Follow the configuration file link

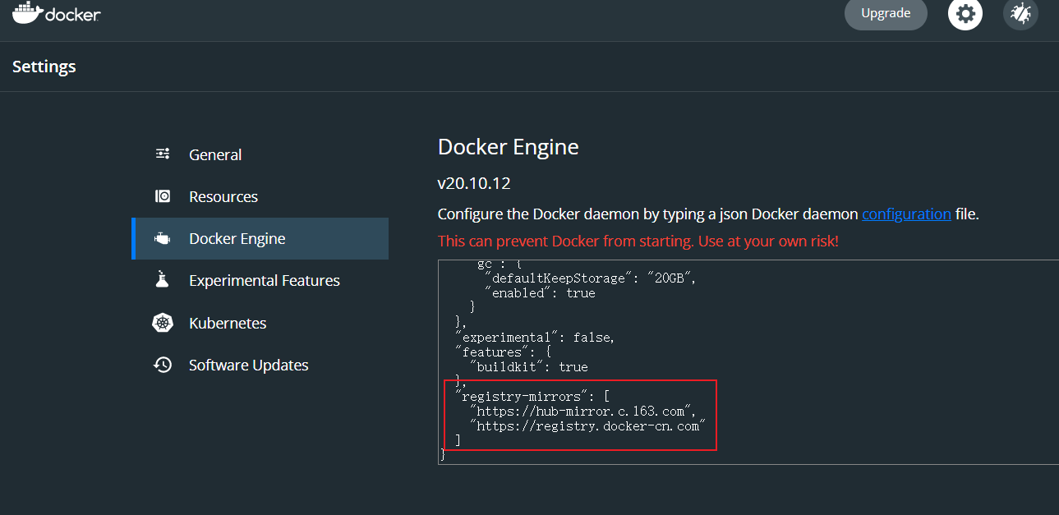(906, 214)
